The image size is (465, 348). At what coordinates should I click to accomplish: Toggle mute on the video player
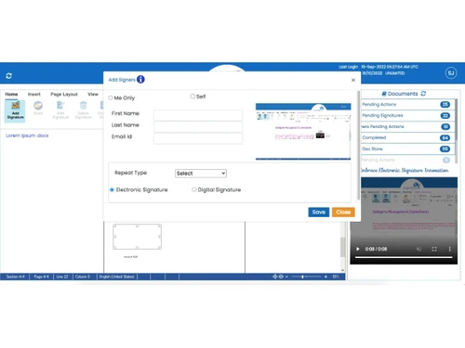pos(418,249)
